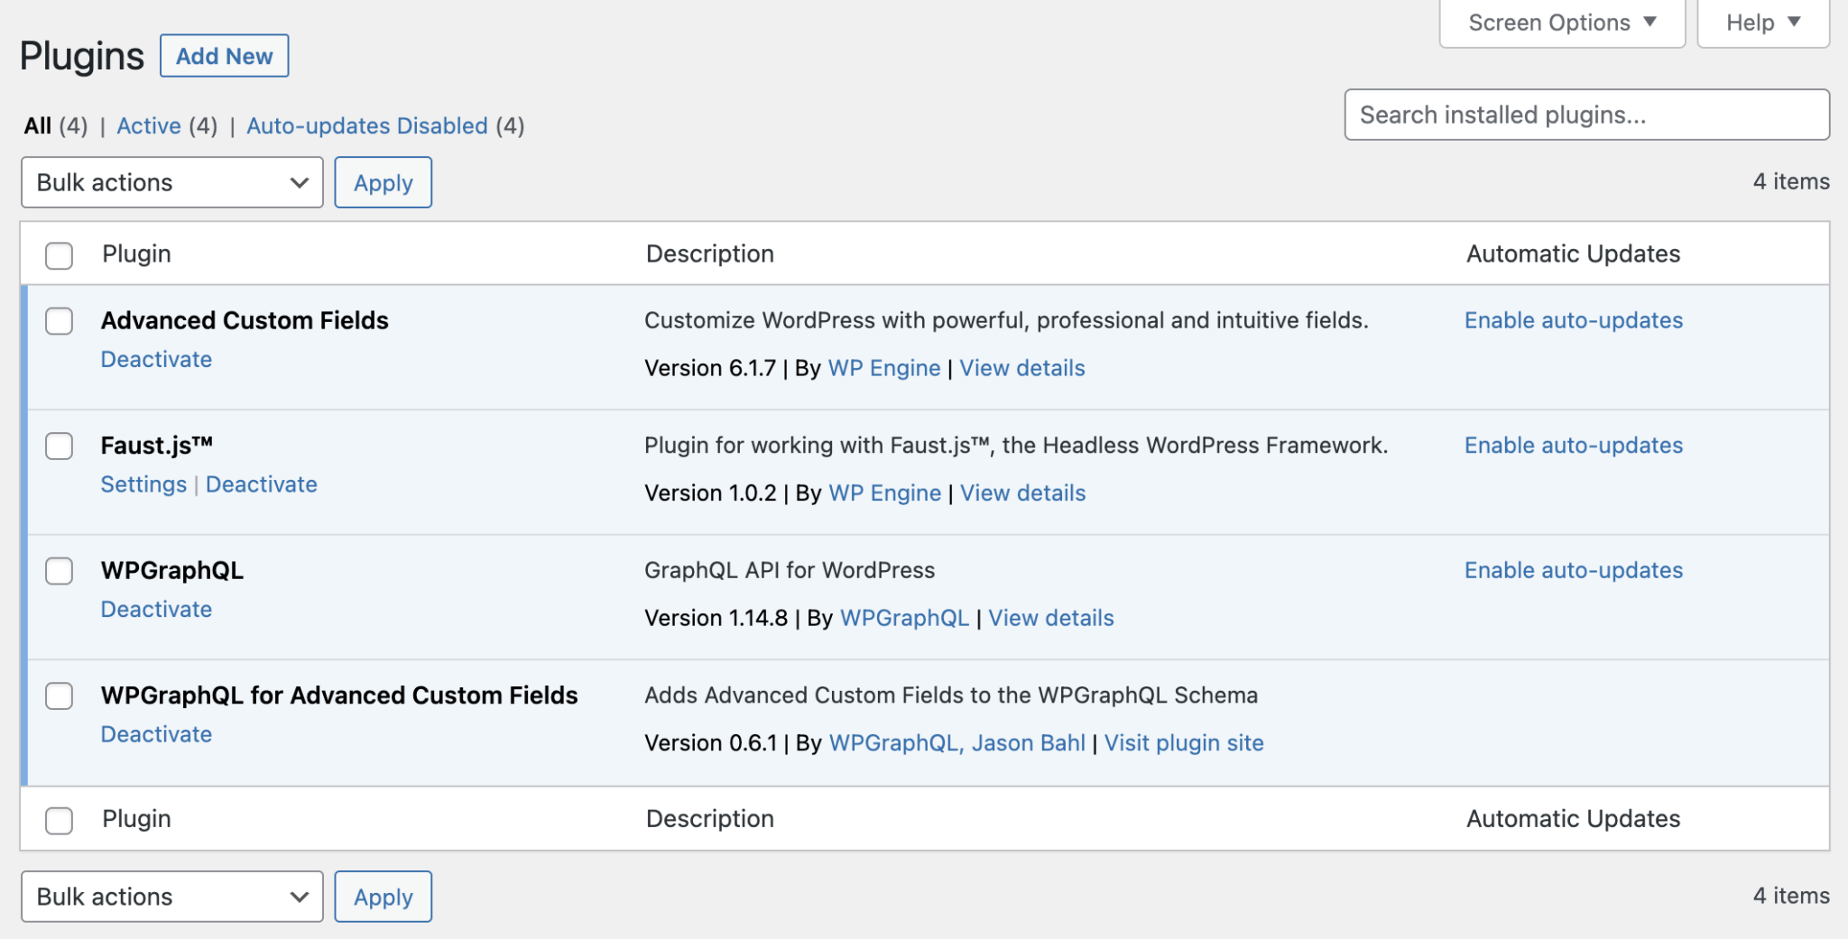Click the search installed plugins field
The height and width of the screenshot is (939, 1848).
tap(1586, 115)
